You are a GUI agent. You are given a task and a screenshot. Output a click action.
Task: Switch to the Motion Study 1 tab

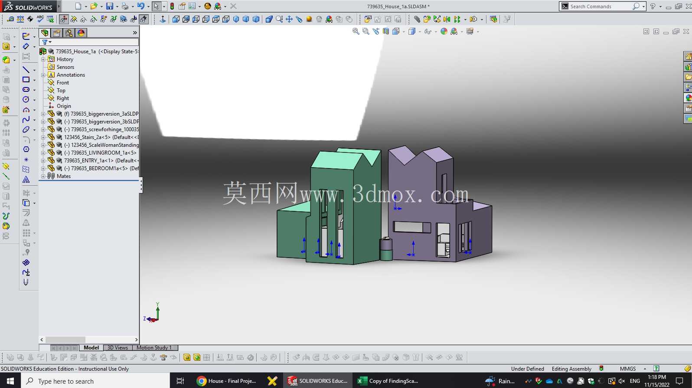(x=154, y=348)
